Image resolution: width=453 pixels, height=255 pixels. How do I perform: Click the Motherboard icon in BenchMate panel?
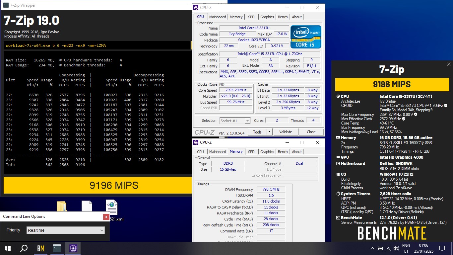coord(338,164)
